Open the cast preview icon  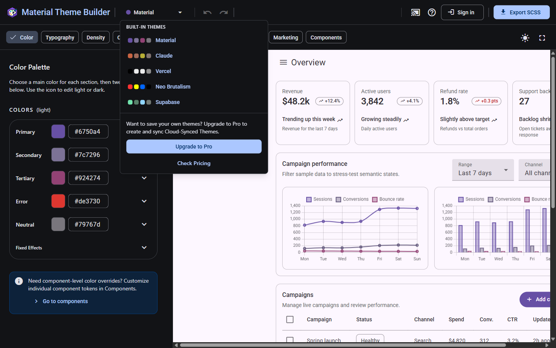(x=415, y=12)
